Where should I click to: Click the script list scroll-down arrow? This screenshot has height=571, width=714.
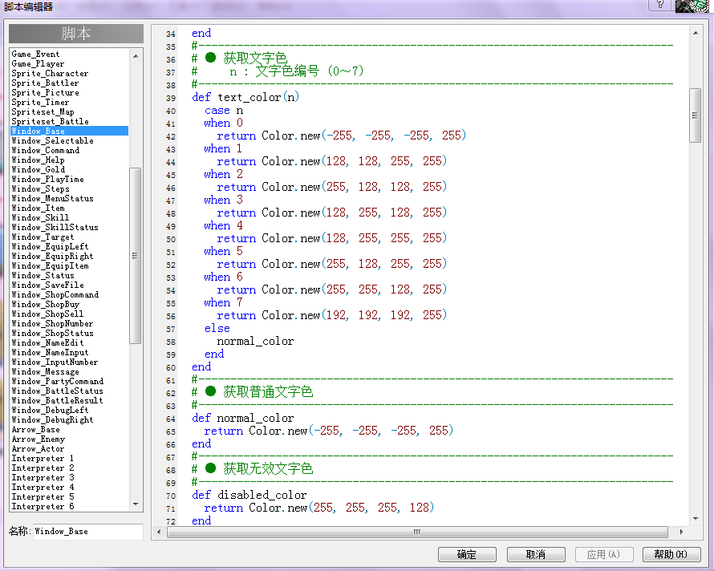click(136, 504)
